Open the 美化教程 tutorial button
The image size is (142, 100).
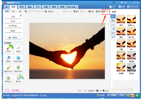(x=13, y=90)
